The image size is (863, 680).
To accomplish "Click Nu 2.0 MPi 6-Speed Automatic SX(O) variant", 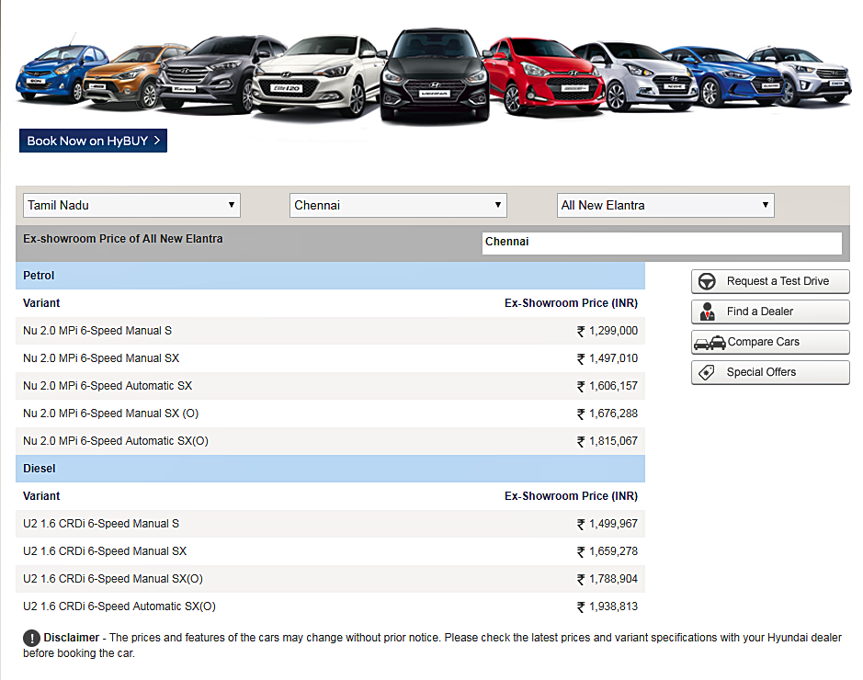I will tap(116, 441).
